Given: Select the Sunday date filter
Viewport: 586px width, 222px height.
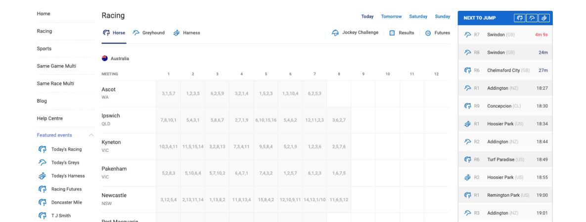Looking at the screenshot, I should pos(443,16).
